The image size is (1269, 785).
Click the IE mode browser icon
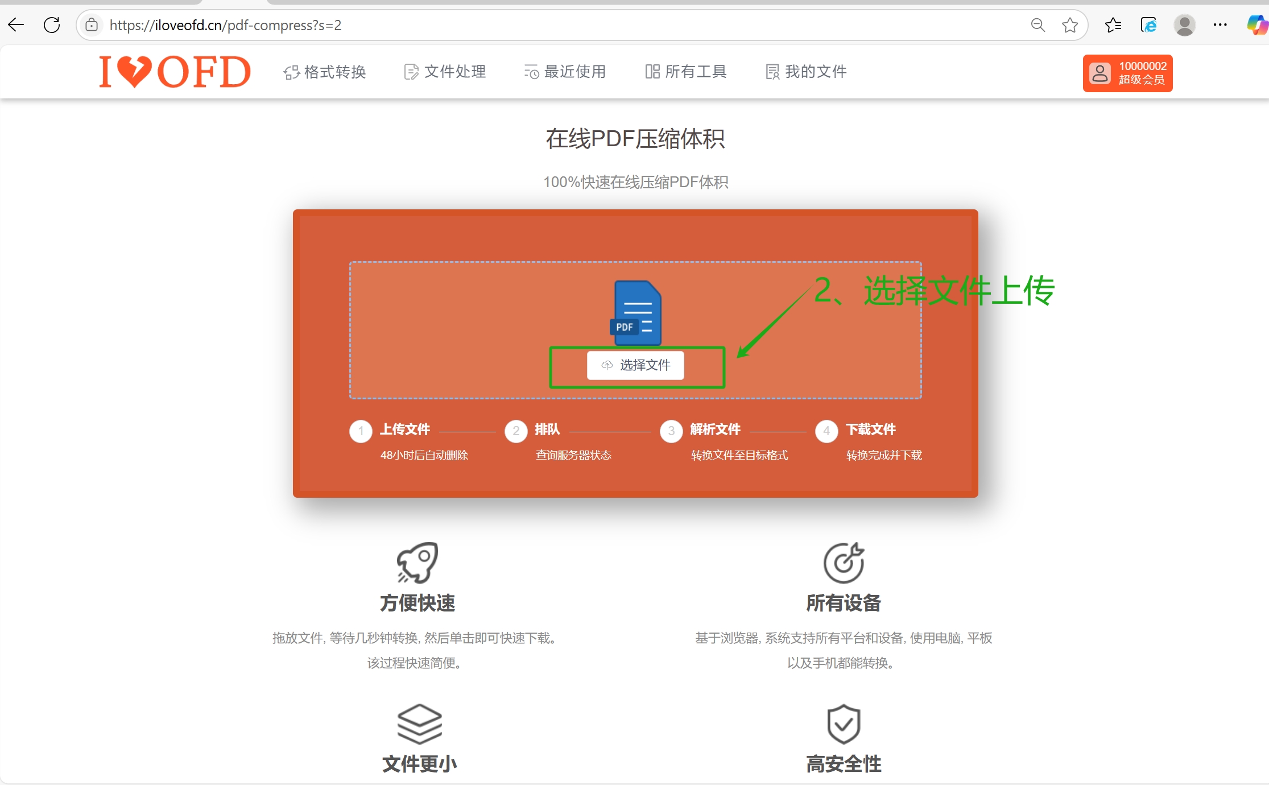pyautogui.click(x=1148, y=25)
